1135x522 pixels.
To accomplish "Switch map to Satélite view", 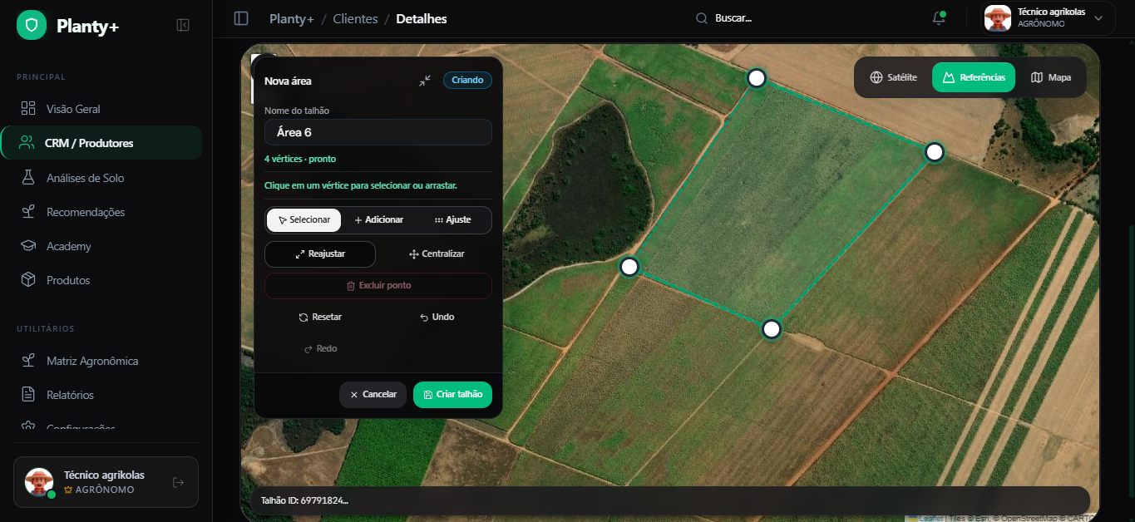I will [893, 77].
